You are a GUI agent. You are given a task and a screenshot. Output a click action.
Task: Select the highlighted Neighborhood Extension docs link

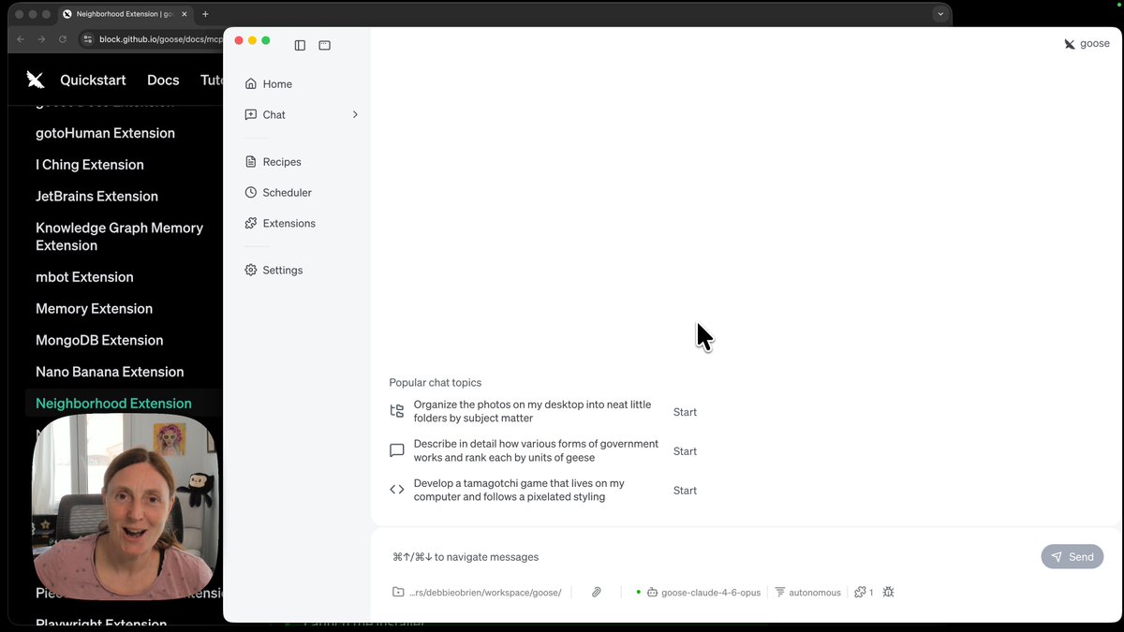113,404
